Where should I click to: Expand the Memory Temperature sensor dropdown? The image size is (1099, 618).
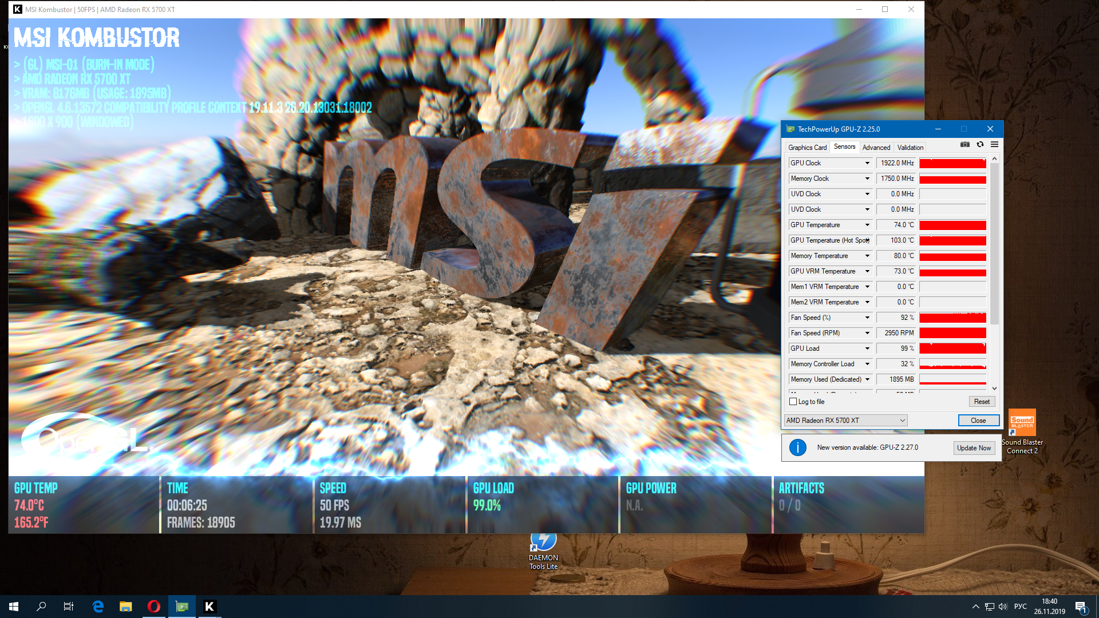coord(867,256)
